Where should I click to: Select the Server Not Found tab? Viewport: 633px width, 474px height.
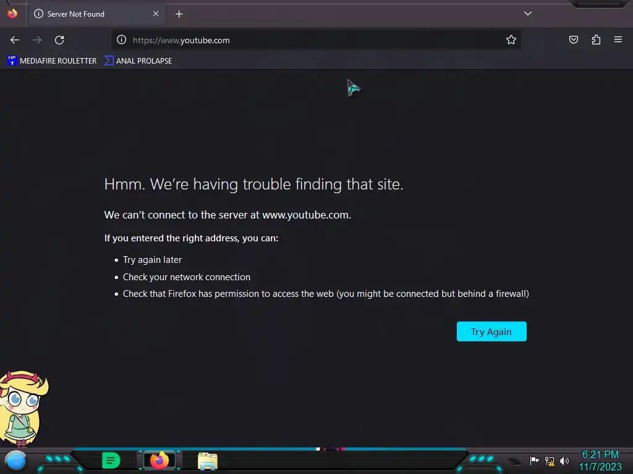point(97,14)
